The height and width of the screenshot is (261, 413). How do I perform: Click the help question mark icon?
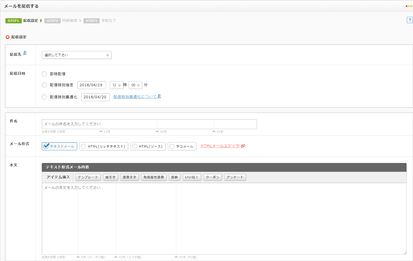click(x=410, y=20)
